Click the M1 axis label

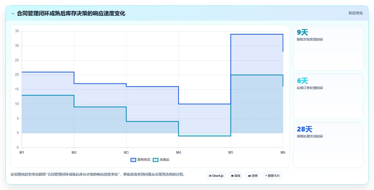(22, 152)
